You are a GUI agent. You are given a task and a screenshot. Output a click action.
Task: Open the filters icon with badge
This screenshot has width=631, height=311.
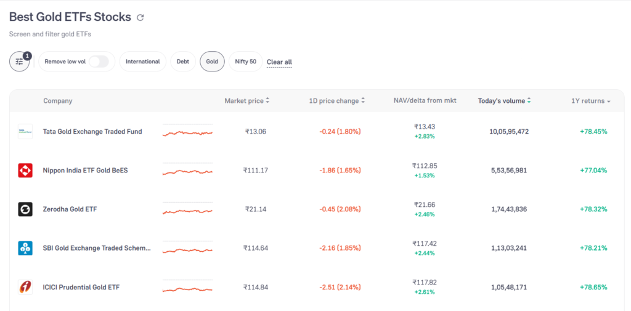tap(20, 62)
